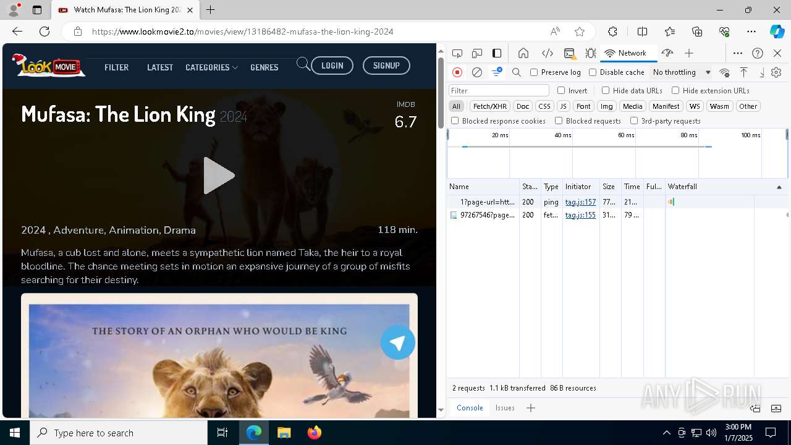The height and width of the screenshot is (445, 791).
Task: Check Hide extension URLs
Action: (x=675, y=90)
